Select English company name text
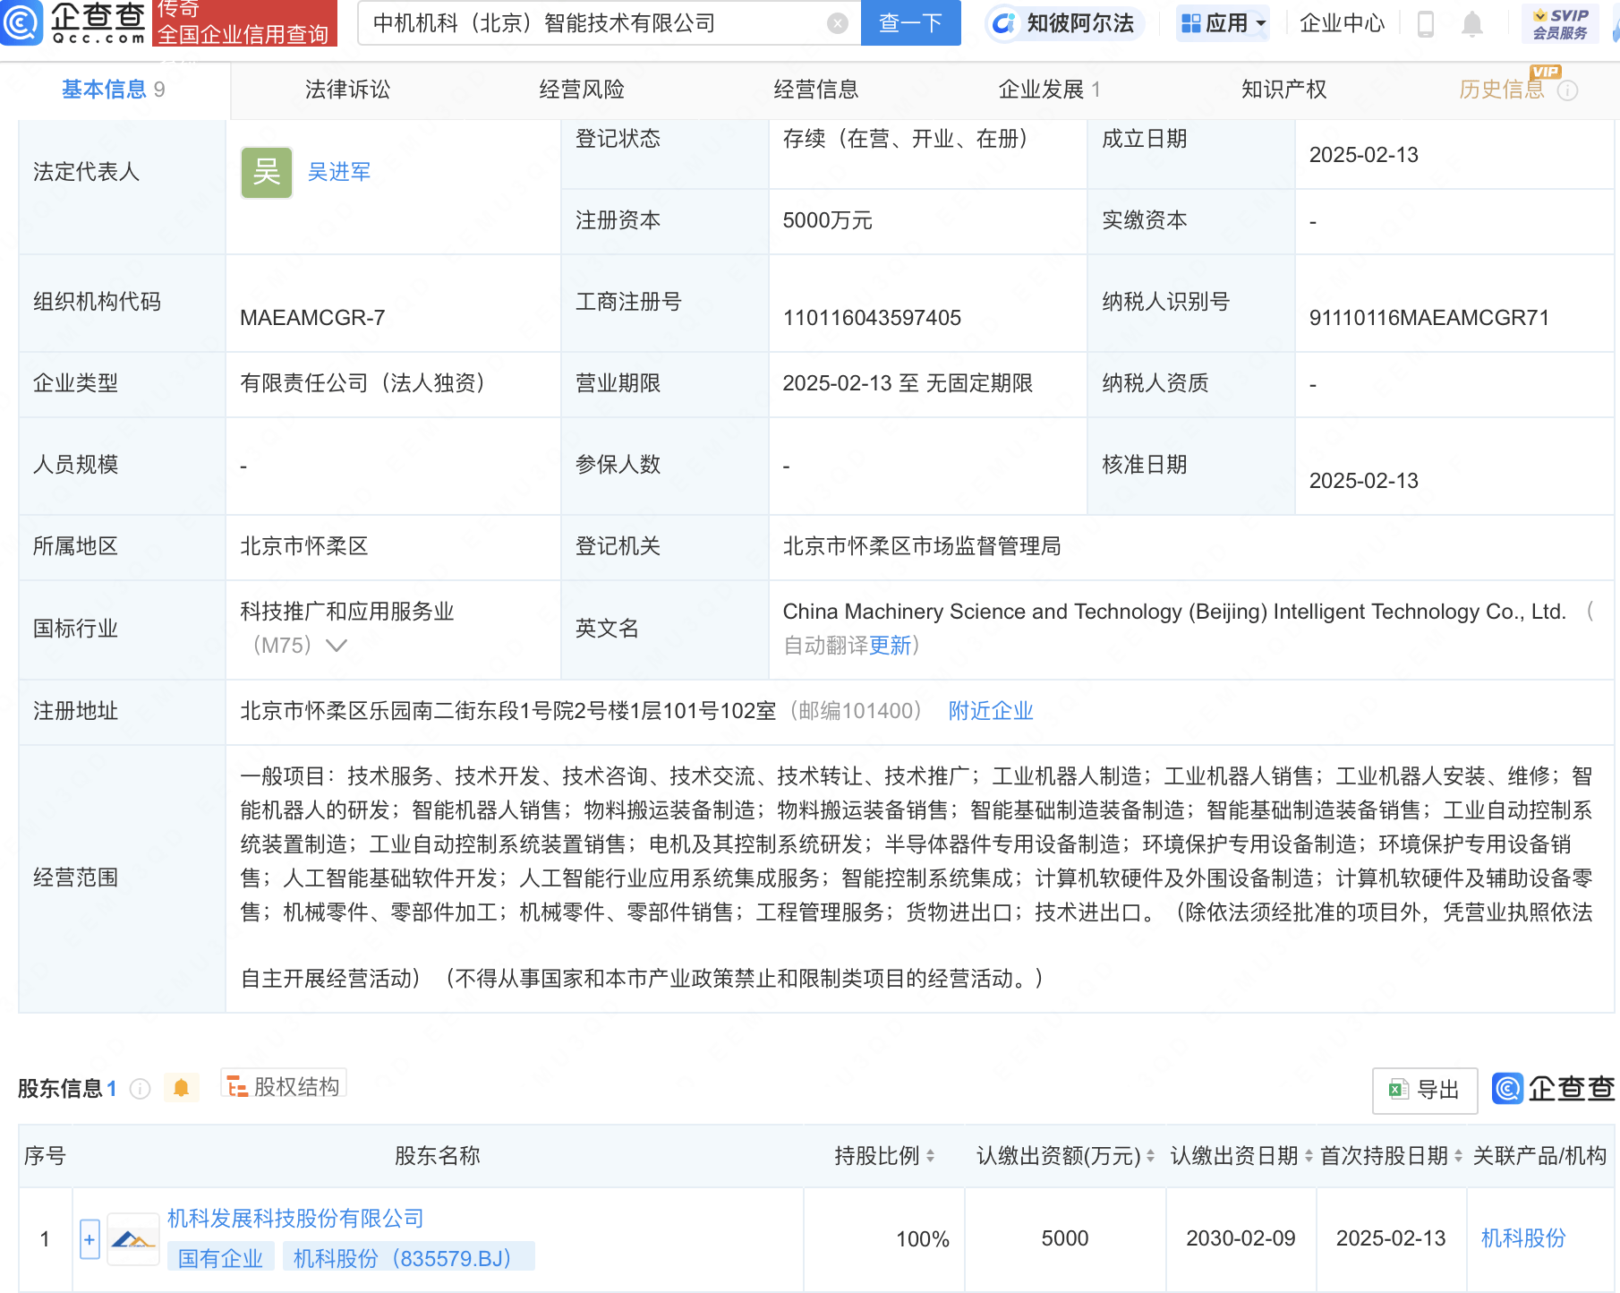1620x1293 pixels. [1174, 612]
